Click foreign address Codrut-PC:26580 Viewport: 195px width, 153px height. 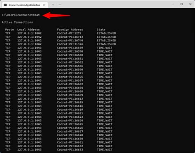point(70,55)
